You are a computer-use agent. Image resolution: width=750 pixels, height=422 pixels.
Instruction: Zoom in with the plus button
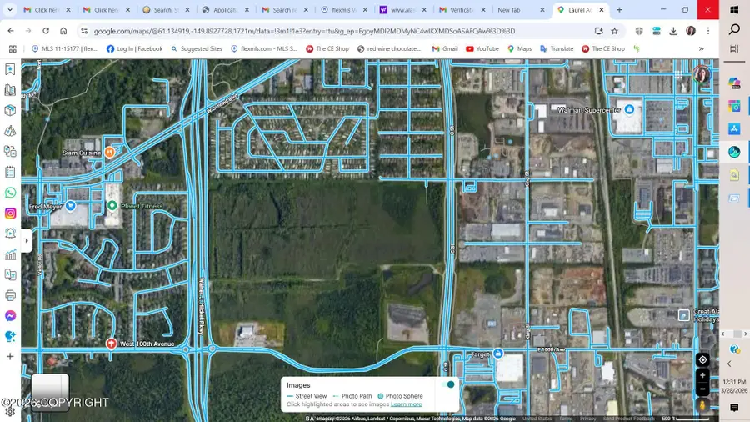[x=702, y=376]
